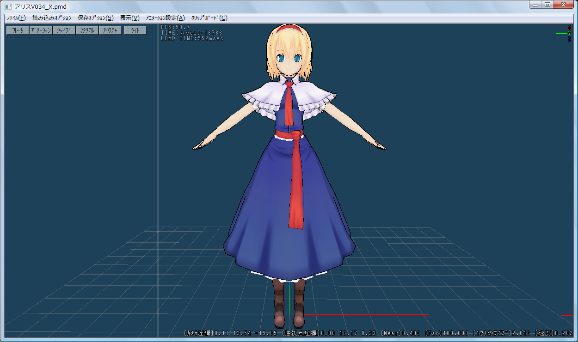Click the model's red necktie in viewport
The width and height of the screenshot is (578, 342).
click(x=289, y=104)
